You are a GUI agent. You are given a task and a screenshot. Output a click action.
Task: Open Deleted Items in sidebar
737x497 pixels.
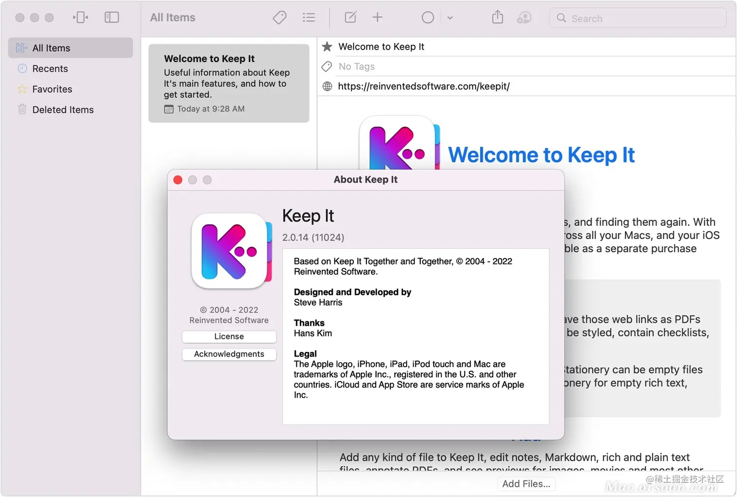[x=71, y=110]
